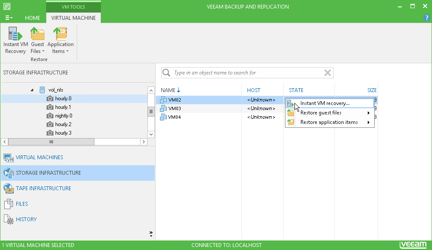Open the Application Items dropdown arrow
432x250 pixels.
[67, 52]
